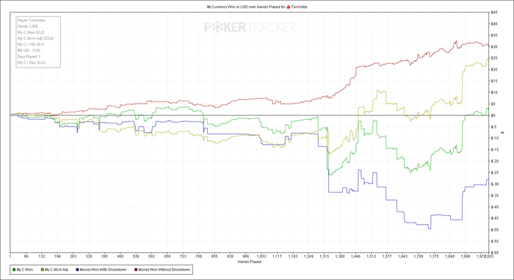
Task: Click the 1,315 tick label on x-axis
Action: pos(325,256)
